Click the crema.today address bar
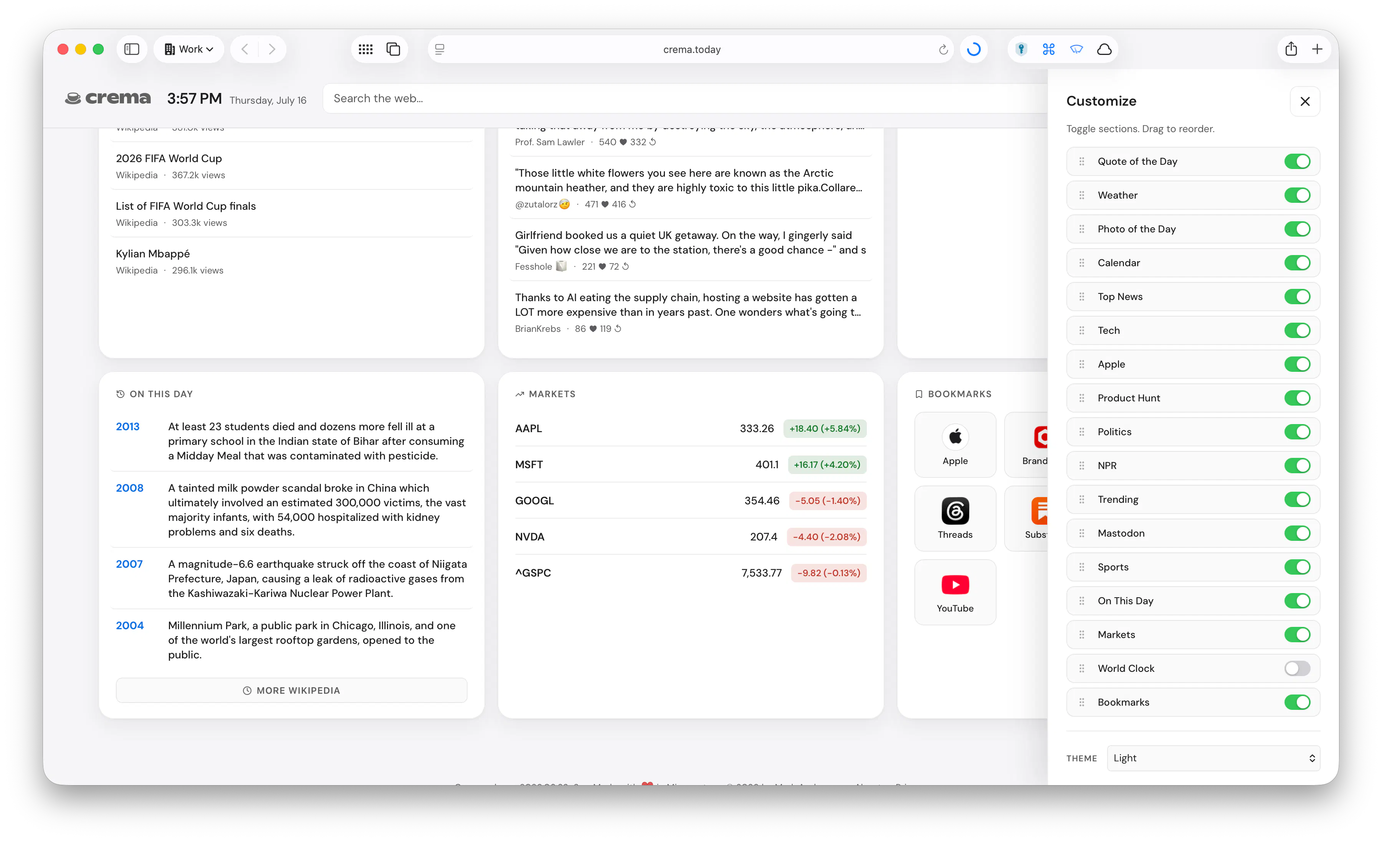This screenshot has width=1382, height=842. click(691, 50)
